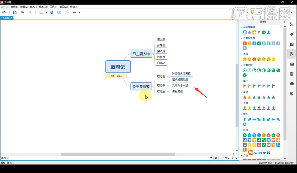Image resolution: width=297 pixels, height=173 pixels.
Task: Open the 工具 menu
Action: 53,7
